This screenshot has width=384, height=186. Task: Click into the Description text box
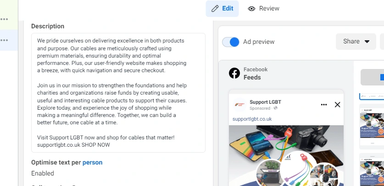click(x=118, y=92)
